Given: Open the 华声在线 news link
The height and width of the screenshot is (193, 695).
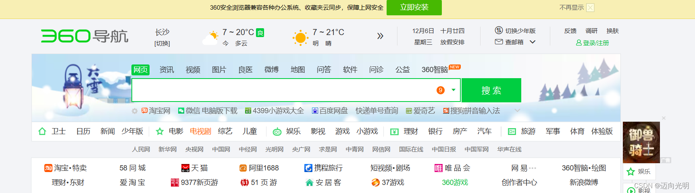Looking at the screenshot, I should (509, 149).
